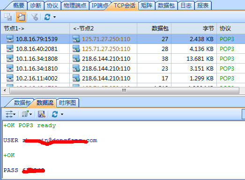The width and height of the screenshot is (245, 180).
Task: Open the 时序图 sub-tab
Action: tap(67, 103)
